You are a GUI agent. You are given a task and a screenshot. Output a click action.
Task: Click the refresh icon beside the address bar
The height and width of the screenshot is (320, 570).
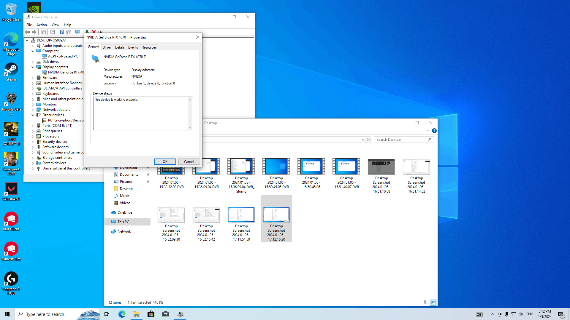tap(368, 140)
